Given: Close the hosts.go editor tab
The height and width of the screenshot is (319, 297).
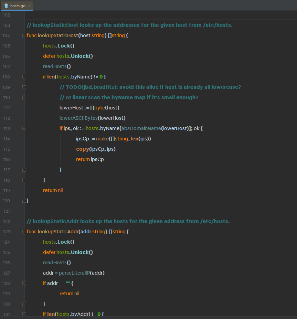Looking at the screenshot, I should 30,6.
